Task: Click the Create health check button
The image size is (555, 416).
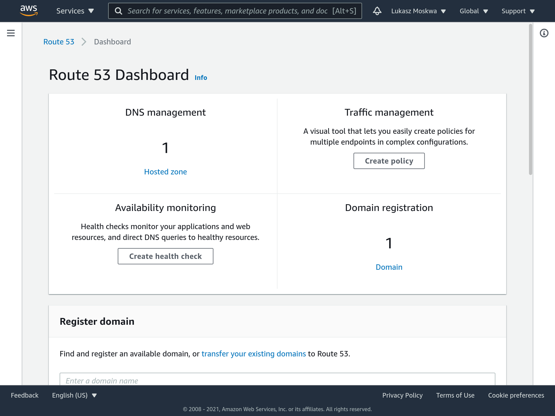Action: click(165, 256)
